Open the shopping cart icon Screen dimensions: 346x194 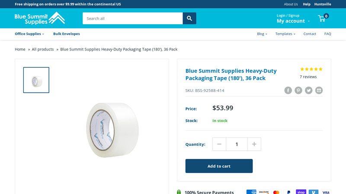point(323,18)
